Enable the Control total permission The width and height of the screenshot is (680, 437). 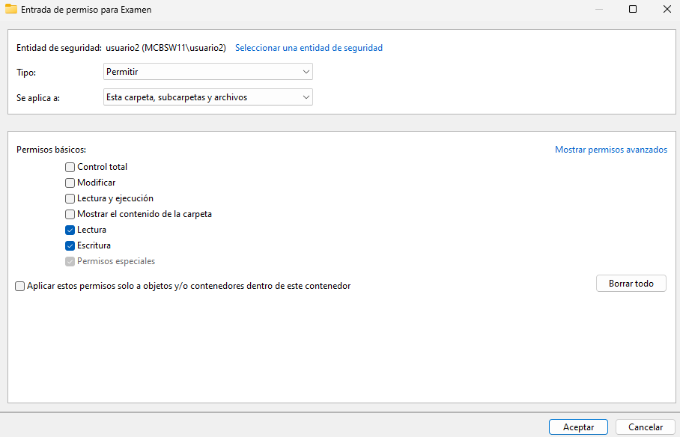70,168
